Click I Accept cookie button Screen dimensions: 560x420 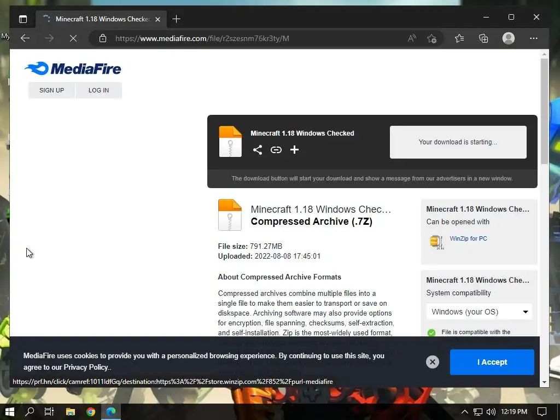tap(492, 362)
